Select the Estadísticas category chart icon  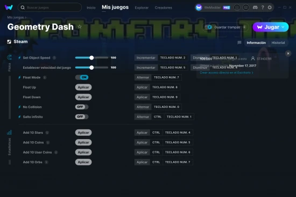coord(9,133)
